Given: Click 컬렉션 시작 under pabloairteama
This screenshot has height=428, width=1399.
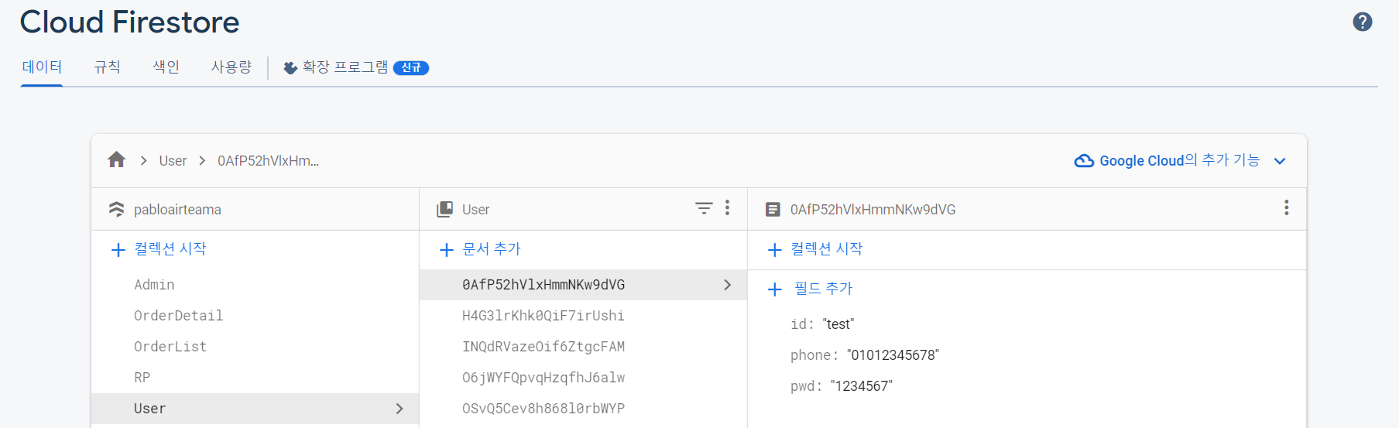Looking at the screenshot, I should click(x=170, y=249).
